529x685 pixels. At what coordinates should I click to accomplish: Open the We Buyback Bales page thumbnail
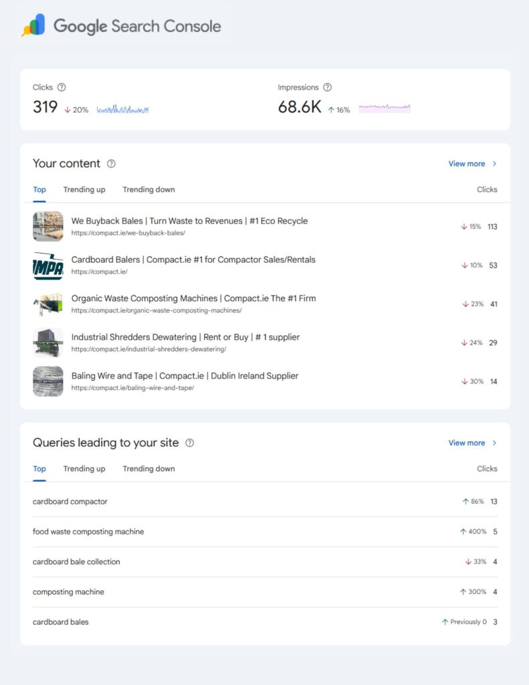(x=47, y=226)
